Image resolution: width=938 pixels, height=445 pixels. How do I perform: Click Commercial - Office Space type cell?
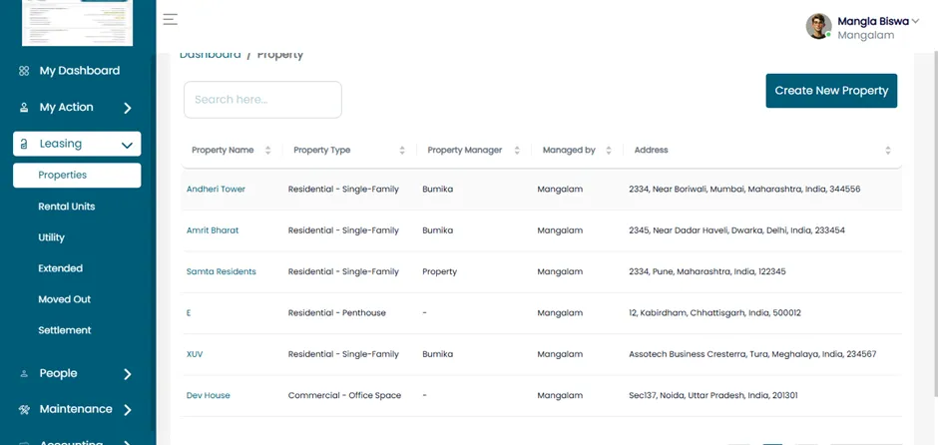pyautogui.click(x=344, y=395)
